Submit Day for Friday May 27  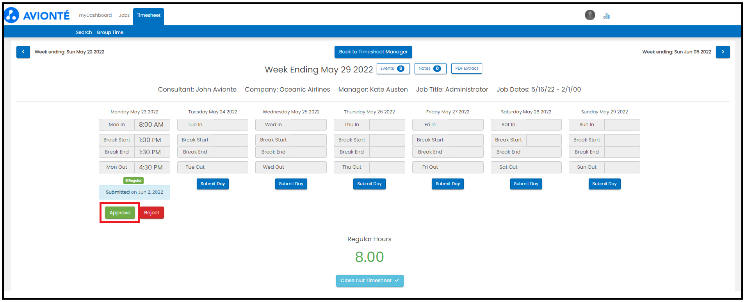(448, 184)
